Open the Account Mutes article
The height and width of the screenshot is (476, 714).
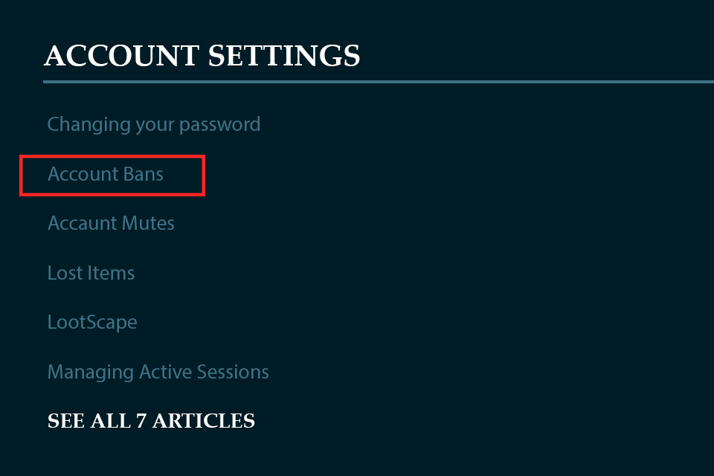coord(111,223)
